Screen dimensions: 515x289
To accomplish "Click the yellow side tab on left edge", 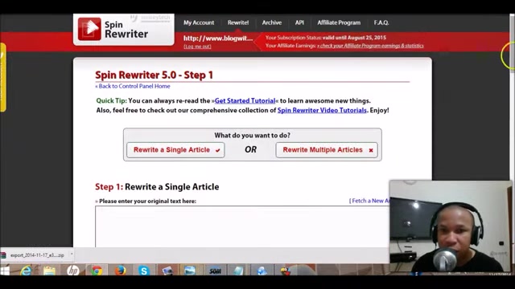I will click(x=3, y=77).
